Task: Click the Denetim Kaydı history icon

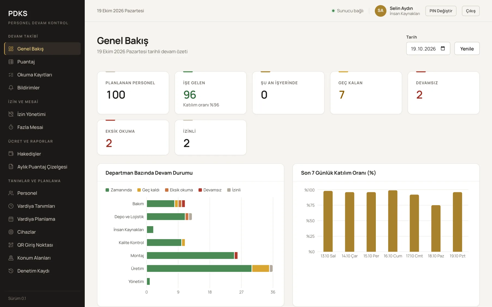Action: coord(11,271)
